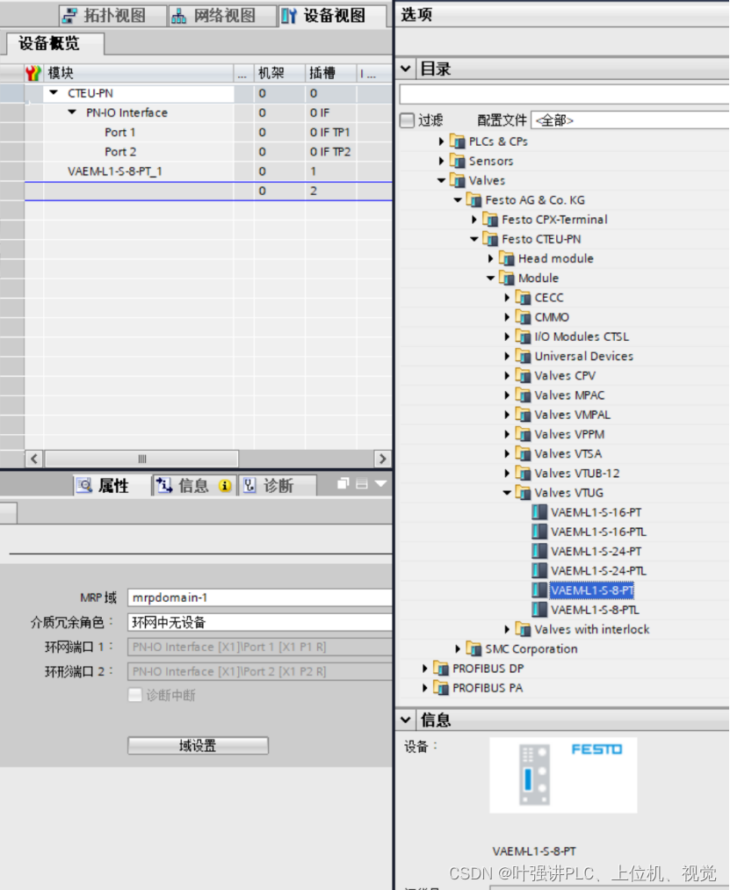Expand the Sensors folder
The height and width of the screenshot is (890, 730).
(x=441, y=161)
